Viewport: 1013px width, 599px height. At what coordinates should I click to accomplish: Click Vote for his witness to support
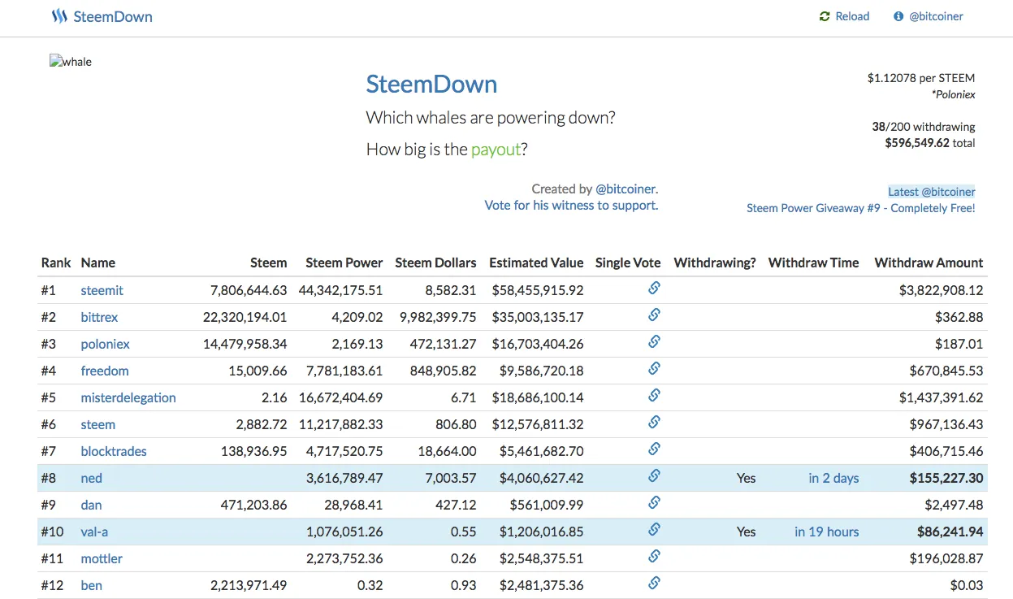pos(571,205)
